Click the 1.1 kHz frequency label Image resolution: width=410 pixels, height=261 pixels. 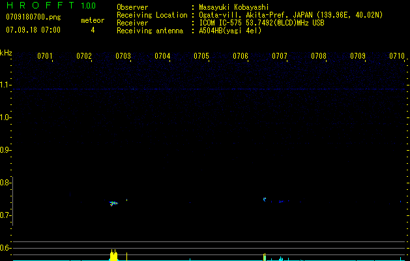(x=5, y=85)
